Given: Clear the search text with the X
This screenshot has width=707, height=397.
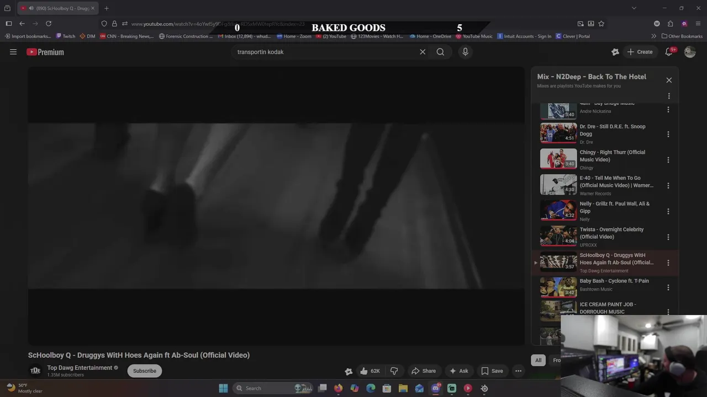Looking at the screenshot, I should pos(423,52).
